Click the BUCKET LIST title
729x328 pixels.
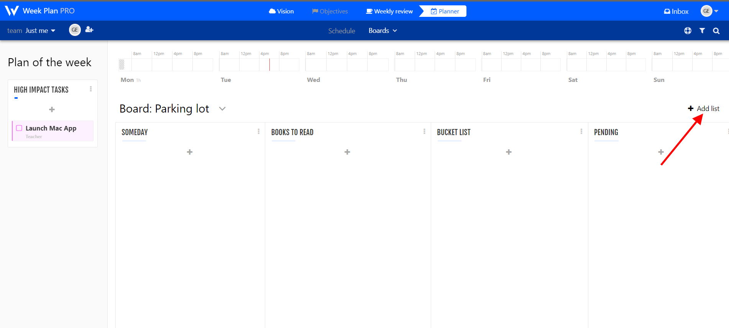(x=454, y=132)
